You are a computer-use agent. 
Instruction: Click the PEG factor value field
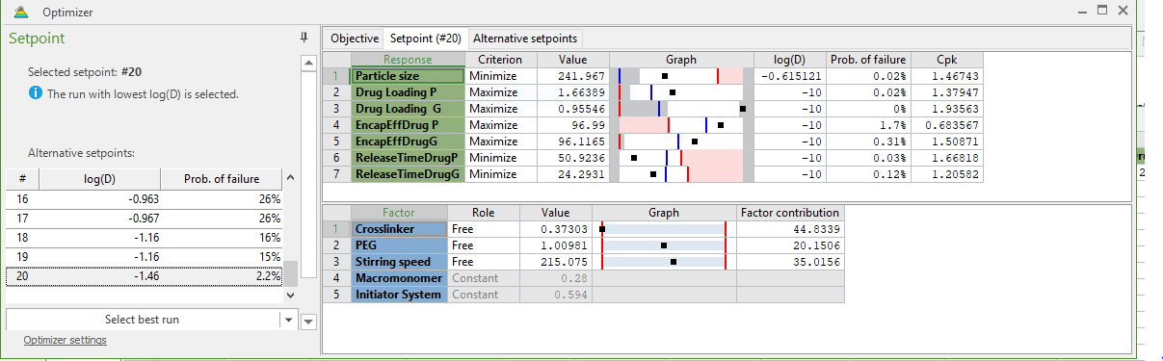pos(555,245)
